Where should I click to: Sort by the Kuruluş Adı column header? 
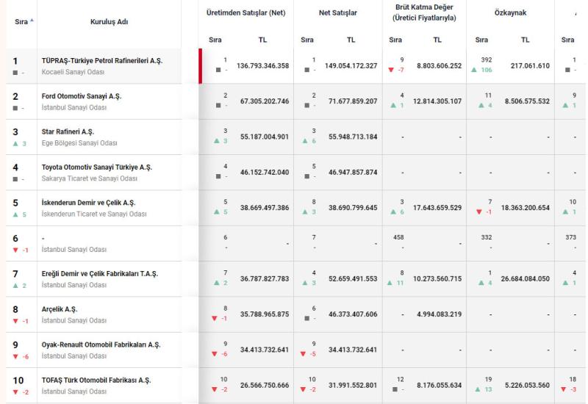coord(108,22)
